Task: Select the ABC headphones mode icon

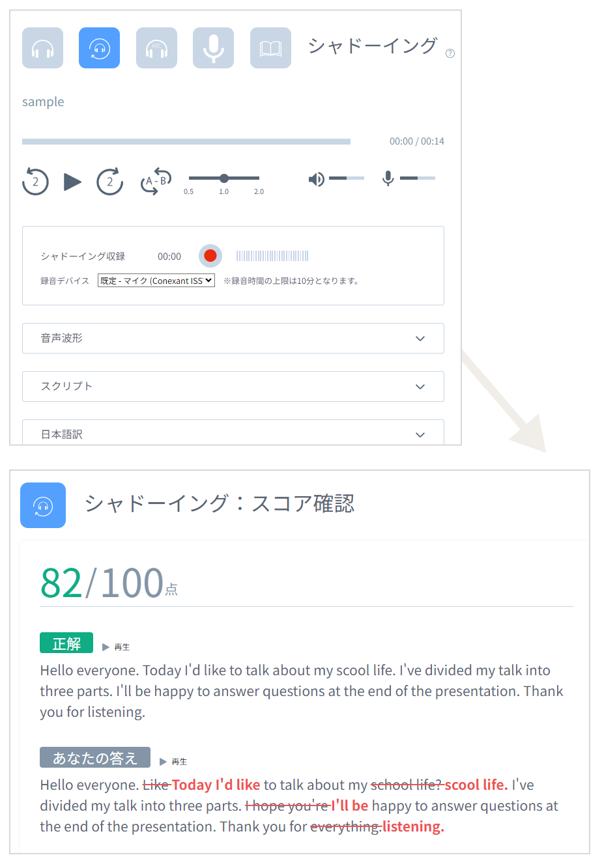Action: (156, 48)
